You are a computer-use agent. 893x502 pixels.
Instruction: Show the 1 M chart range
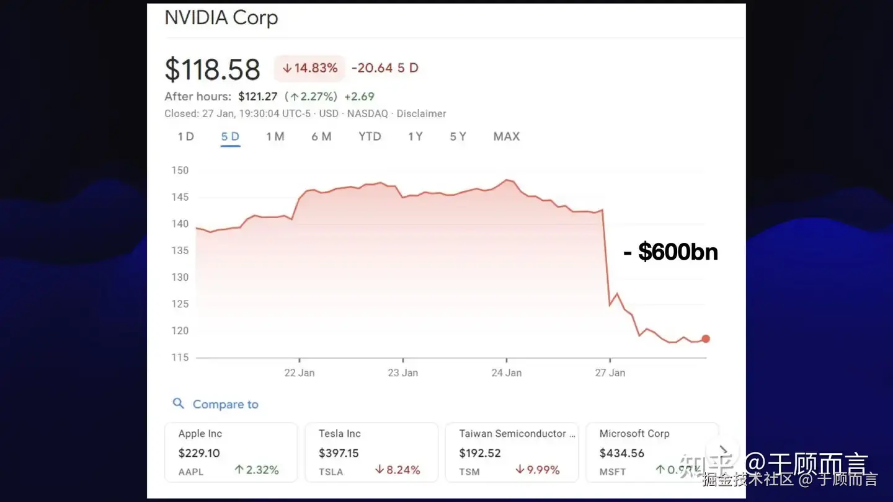pyautogui.click(x=275, y=136)
